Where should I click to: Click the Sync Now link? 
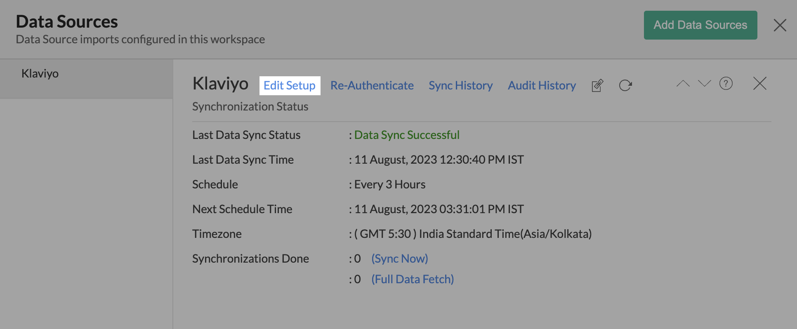(x=399, y=258)
